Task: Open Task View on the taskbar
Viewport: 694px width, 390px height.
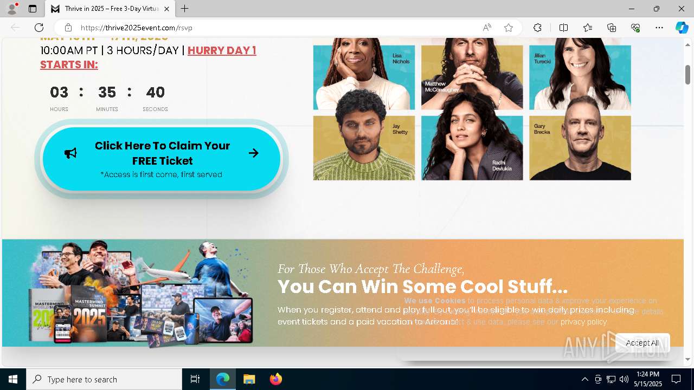Action: [195, 379]
